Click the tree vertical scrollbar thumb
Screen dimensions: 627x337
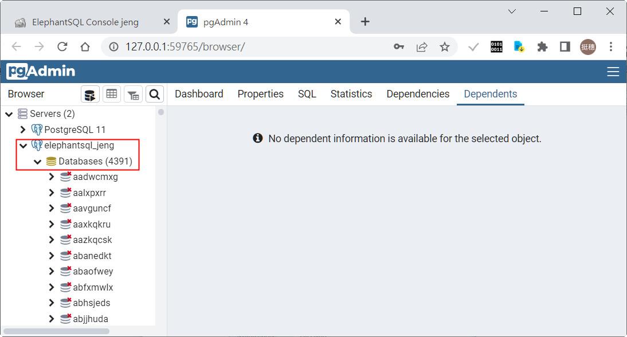160,112
